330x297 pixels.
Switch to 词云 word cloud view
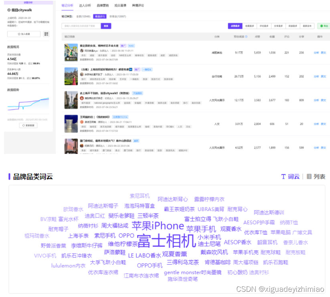[x=290, y=176]
